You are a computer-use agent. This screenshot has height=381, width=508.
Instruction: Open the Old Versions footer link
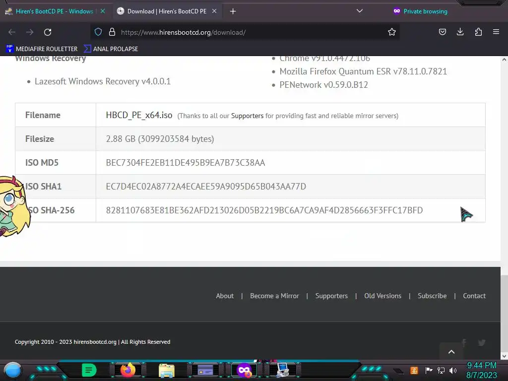point(382,296)
